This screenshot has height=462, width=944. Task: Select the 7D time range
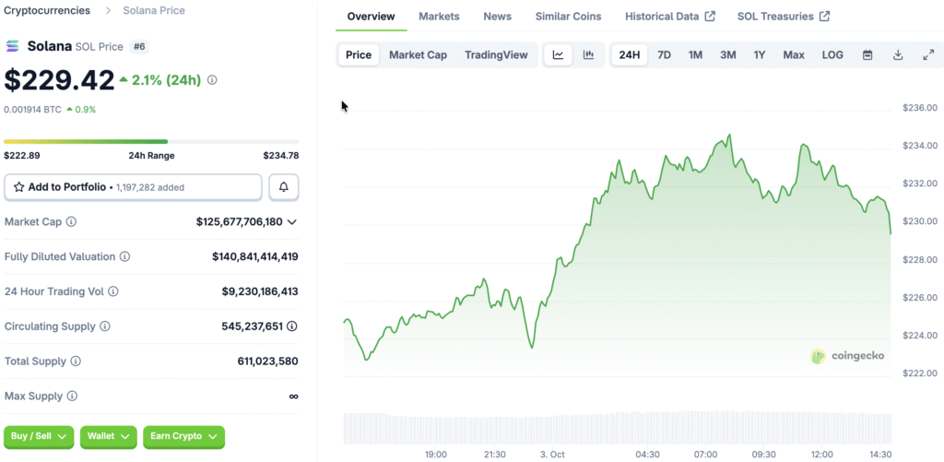coord(664,55)
